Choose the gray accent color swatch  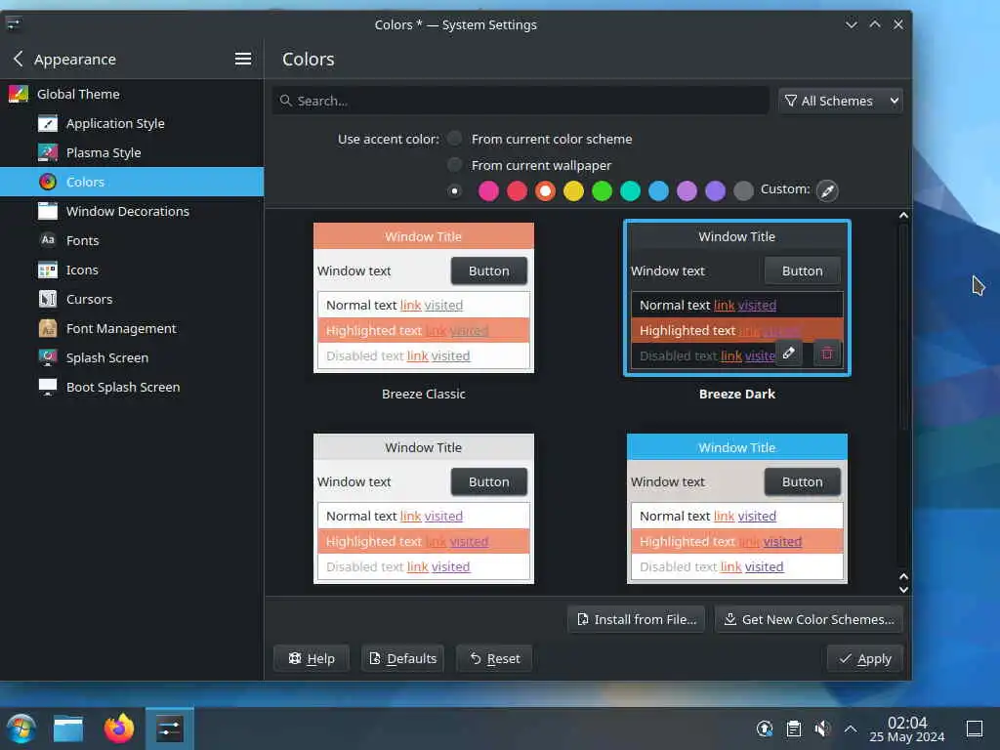(x=743, y=190)
